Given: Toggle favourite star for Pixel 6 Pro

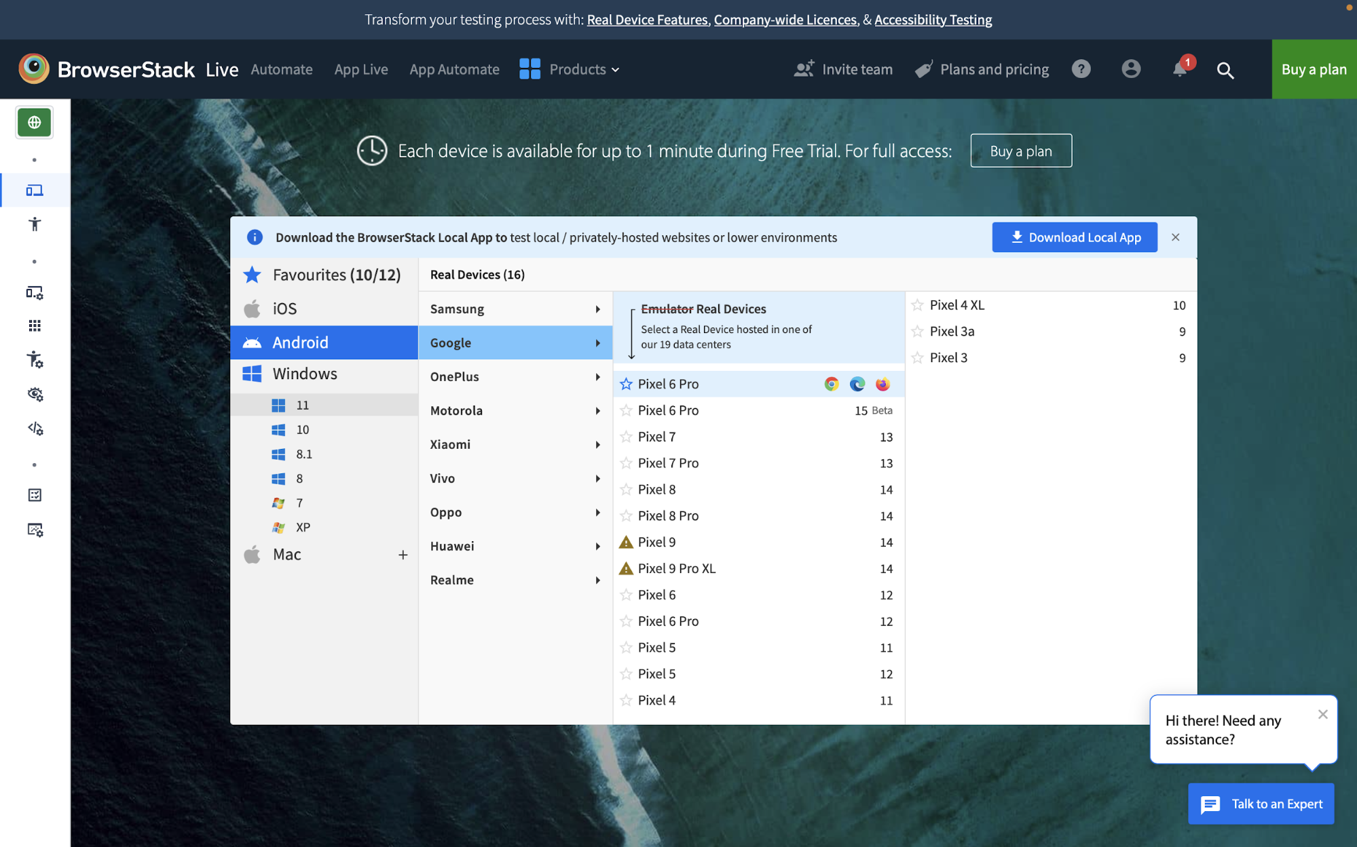Looking at the screenshot, I should click(x=626, y=384).
